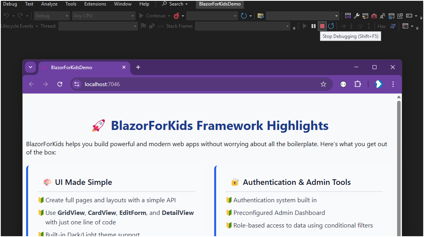Image resolution: width=424 pixels, height=237 pixels.
Task: Toggle Hex display button
Action: point(382,26)
